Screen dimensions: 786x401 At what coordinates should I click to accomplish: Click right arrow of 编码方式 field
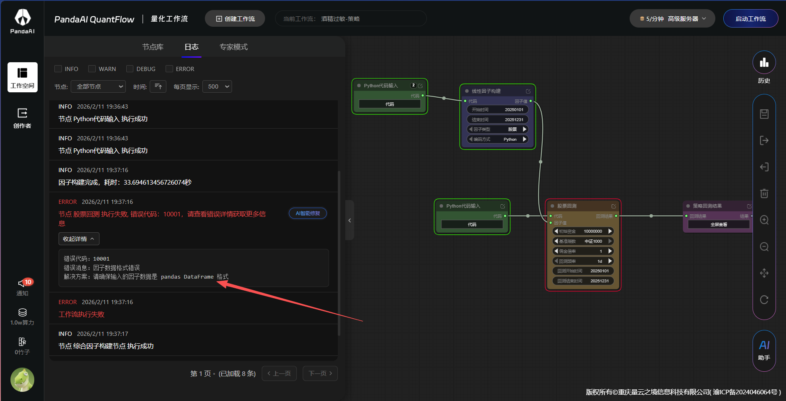525,140
